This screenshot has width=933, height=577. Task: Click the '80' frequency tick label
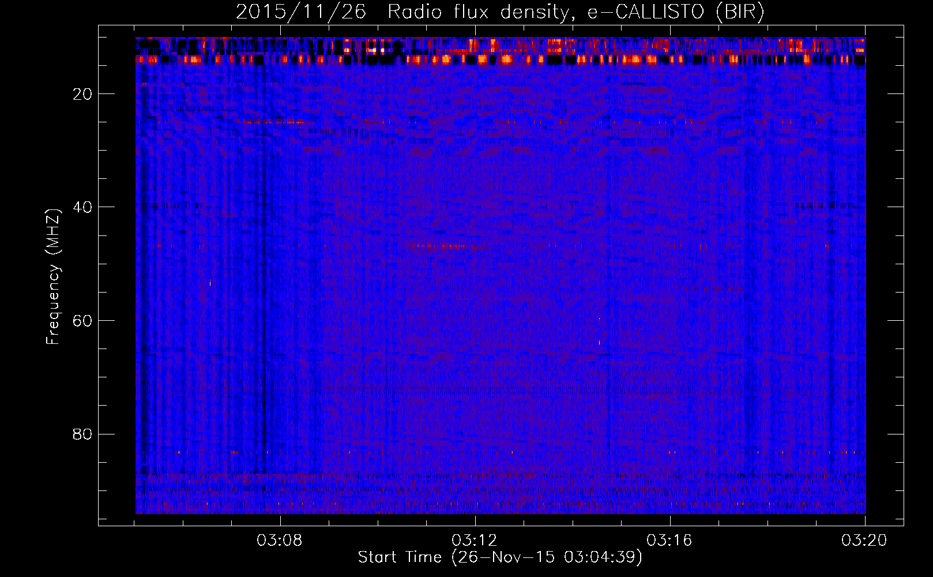tap(83, 434)
